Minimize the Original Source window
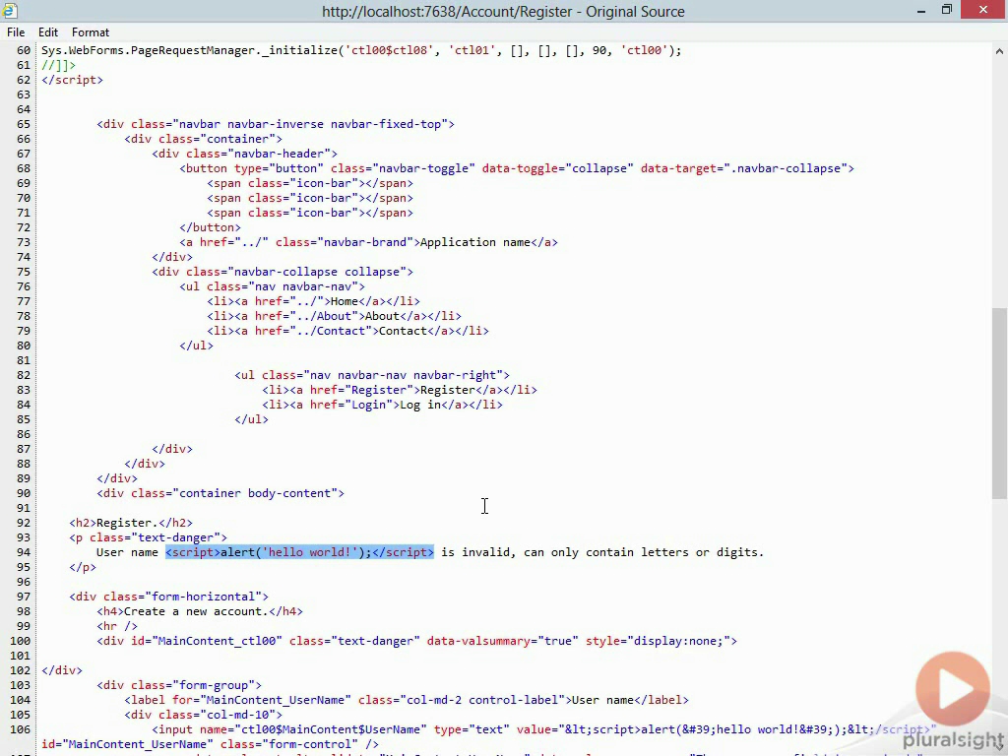This screenshot has height=756, width=1008. coord(921,11)
